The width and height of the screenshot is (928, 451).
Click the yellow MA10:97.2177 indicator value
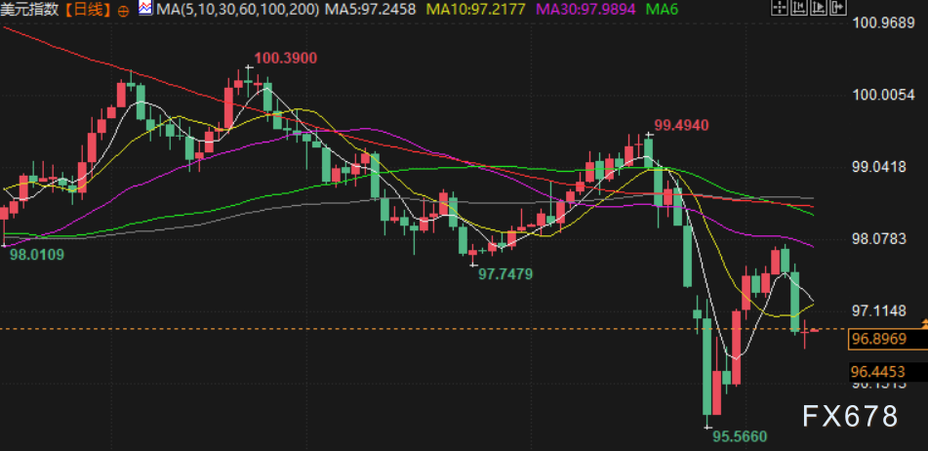tap(477, 10)
